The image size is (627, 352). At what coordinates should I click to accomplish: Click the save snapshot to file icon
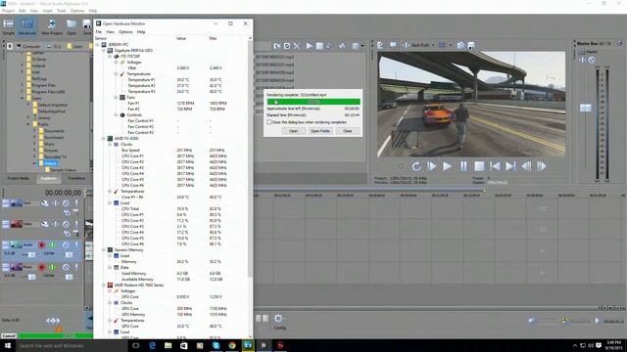[471, 46]
